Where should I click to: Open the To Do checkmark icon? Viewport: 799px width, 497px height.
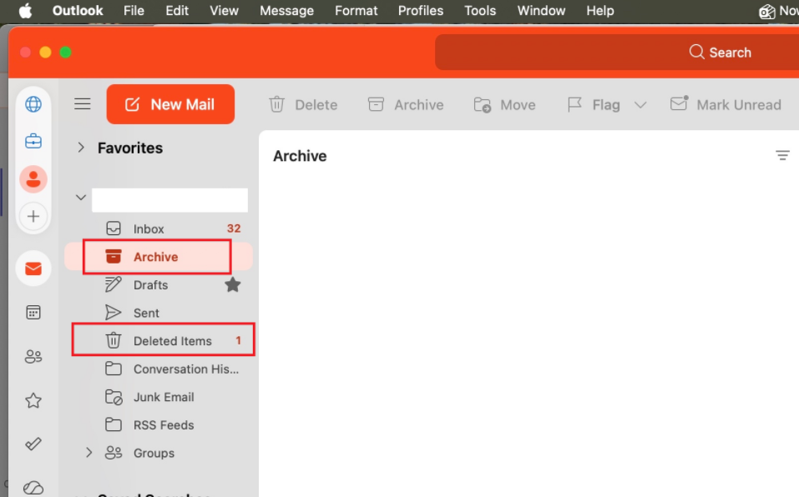point(33,444)
